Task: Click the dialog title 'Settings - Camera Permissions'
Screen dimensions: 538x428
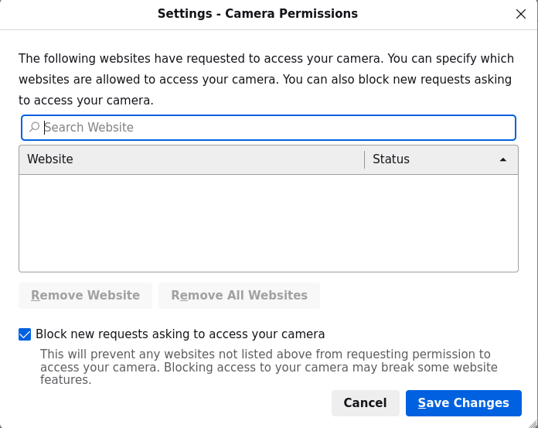Action: click(x=257, y=14)
